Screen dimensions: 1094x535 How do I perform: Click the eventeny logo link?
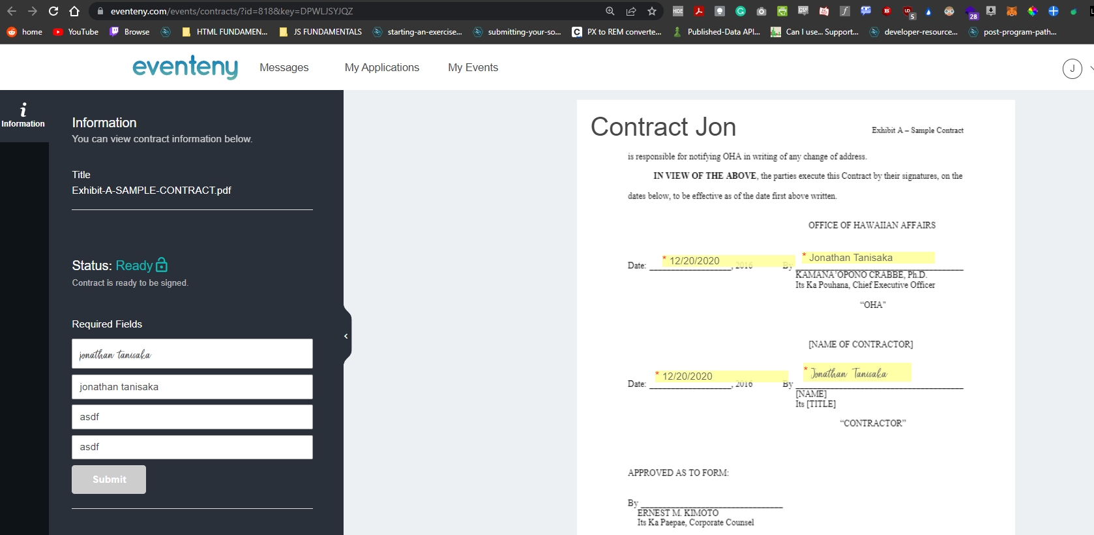tap(185, 67)
